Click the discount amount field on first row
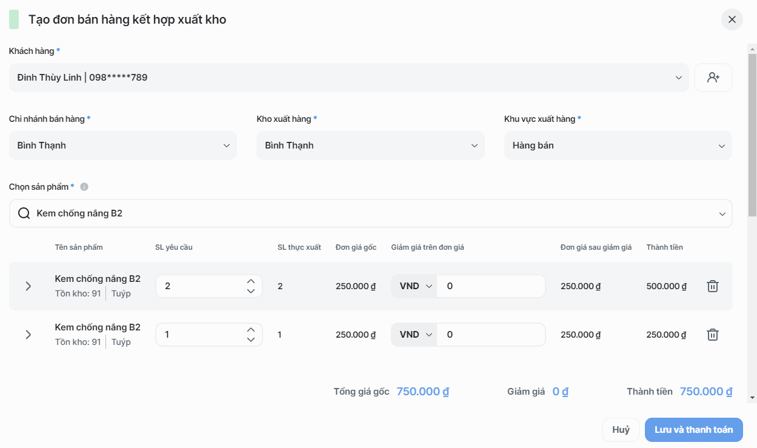 [x=491, y=286]
